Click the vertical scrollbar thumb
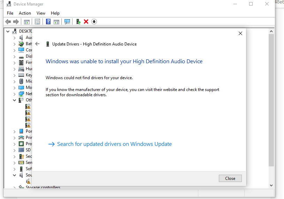 click(x=271, y=100)
